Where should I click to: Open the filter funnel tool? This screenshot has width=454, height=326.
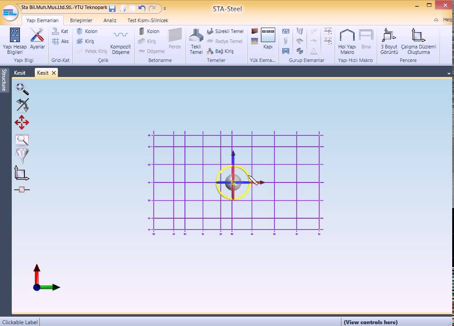click(22, 155)
